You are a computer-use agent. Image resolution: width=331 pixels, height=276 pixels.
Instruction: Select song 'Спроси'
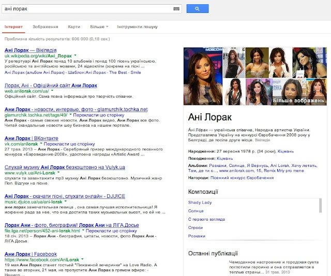pos(195,228)
